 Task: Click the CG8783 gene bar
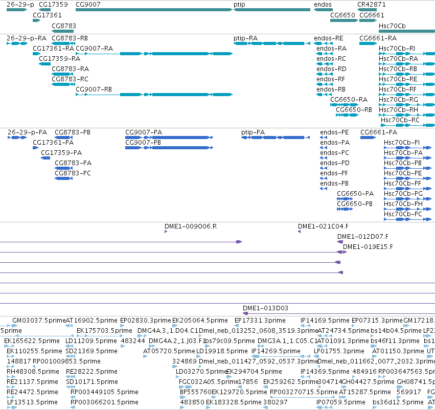tap(62, 31)
